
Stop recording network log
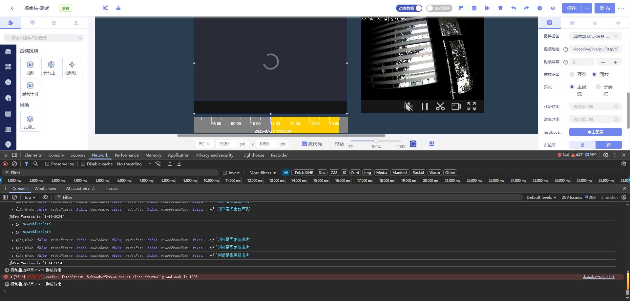[5, 164]
